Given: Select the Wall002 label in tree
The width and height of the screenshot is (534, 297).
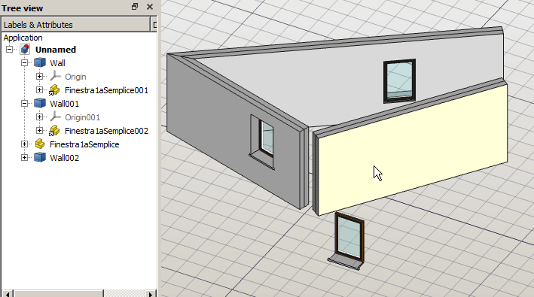Looking at the screenshot, I should tap(64, 158).
